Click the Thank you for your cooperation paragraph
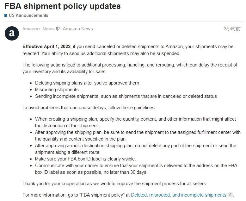246x201 pixels. 115,183
